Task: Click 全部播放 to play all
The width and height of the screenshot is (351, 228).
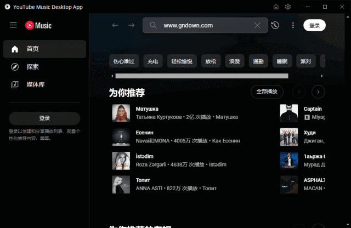Action: pyautogui.click(x=267, y=92)
